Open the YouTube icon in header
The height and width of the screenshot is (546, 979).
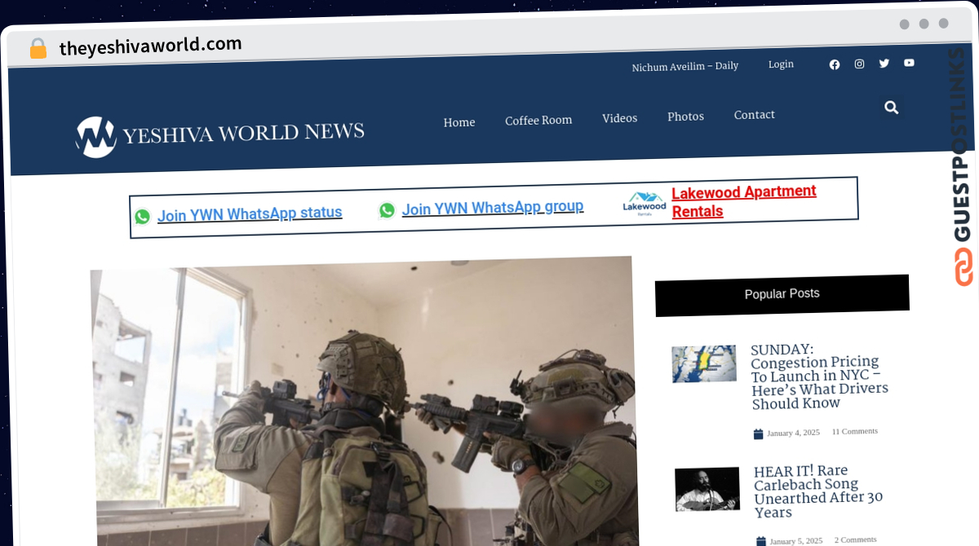click(909, 63)
